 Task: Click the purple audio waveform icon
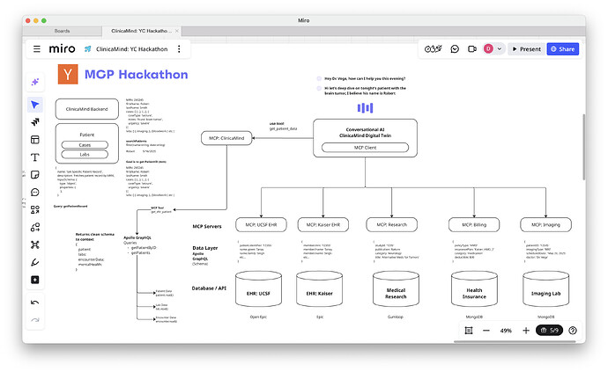(x=365, y=107)
